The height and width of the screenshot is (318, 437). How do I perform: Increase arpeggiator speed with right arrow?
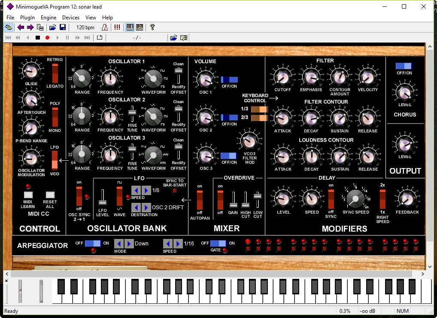(x=178, y=244)
